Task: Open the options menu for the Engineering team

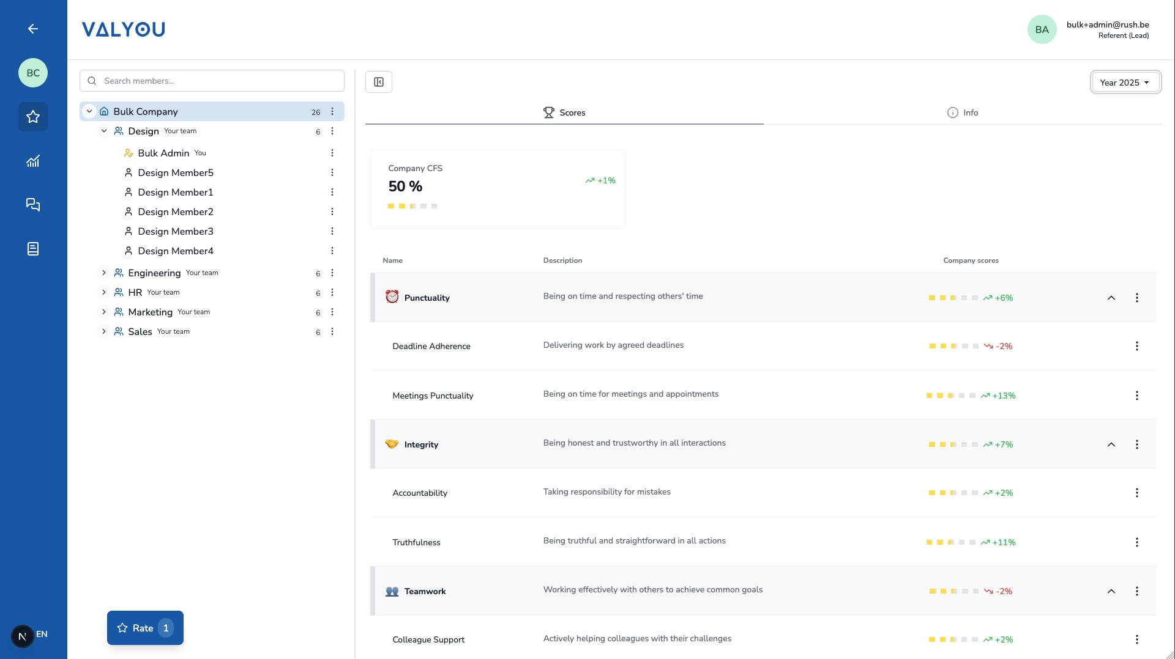Action: click(x=332, y=273)
